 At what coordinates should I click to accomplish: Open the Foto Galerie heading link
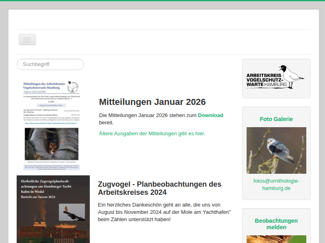tap(276, 119)
